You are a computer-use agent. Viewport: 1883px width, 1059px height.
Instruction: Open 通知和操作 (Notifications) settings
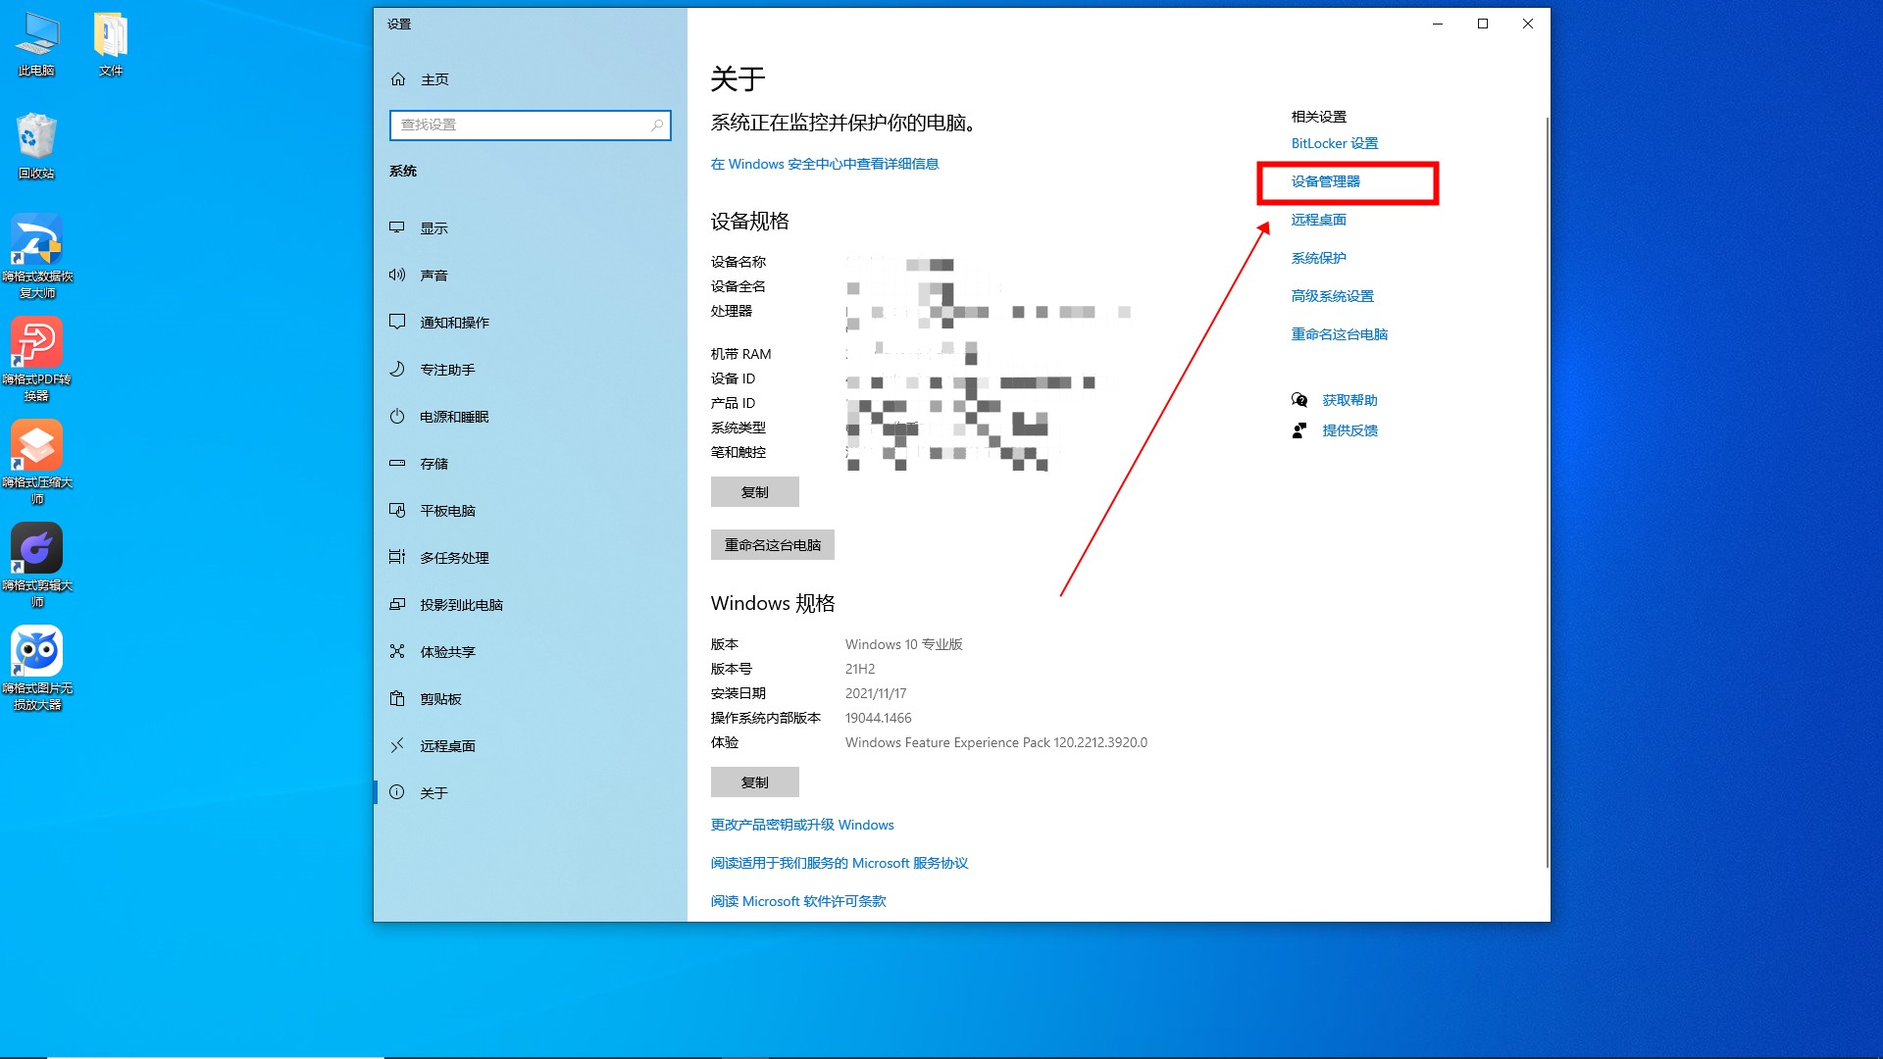pyautogui.click(x=456, y=322)
